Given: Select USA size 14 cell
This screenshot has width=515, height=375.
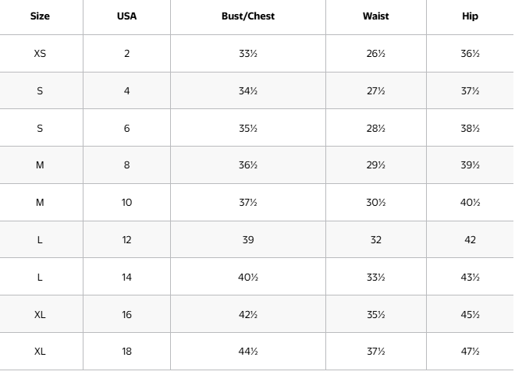Looking at the screenshot, I should (x=126, y=278).
